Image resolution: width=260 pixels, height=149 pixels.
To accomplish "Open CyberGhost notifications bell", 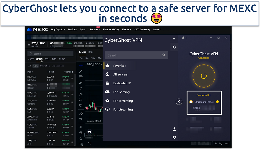I will pyautogui.click(x=183, y=38).
